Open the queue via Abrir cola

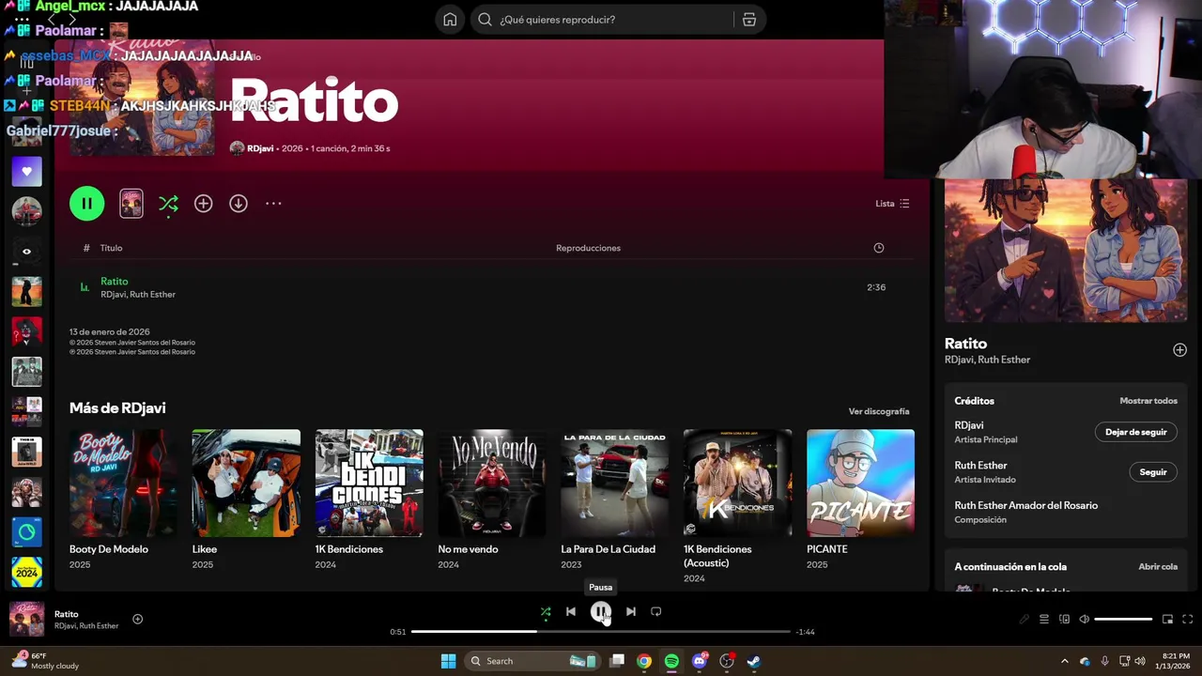pos(1157,567)
